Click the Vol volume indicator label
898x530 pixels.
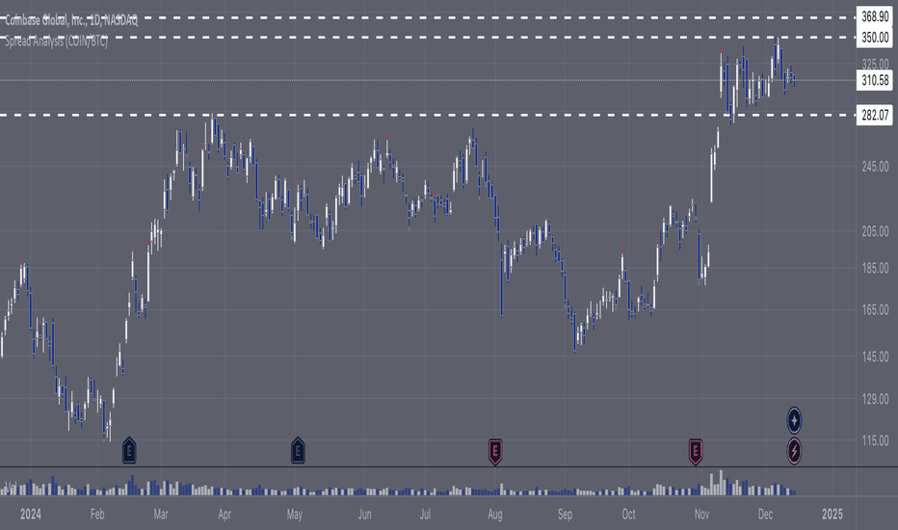[x=11, y=488]
